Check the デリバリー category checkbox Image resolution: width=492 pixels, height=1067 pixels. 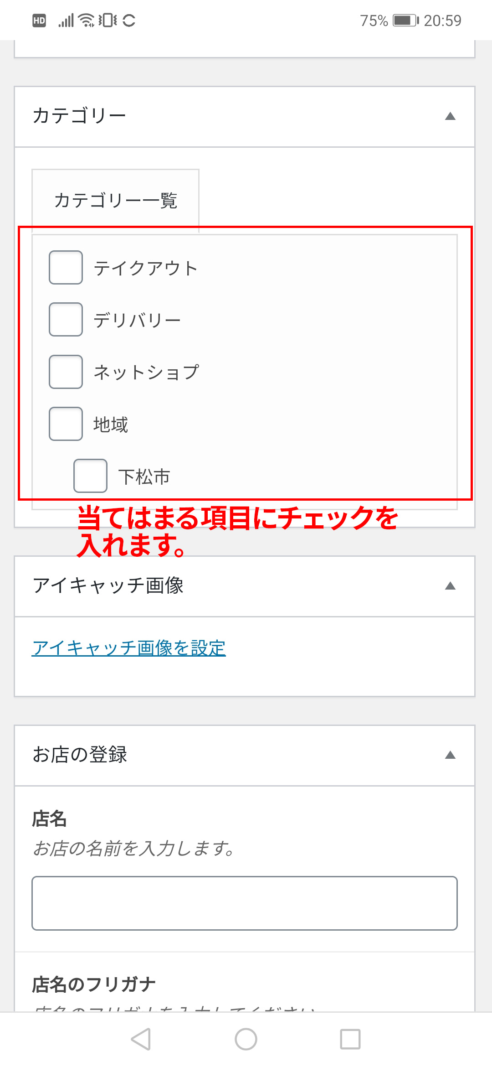coord(66,320)
